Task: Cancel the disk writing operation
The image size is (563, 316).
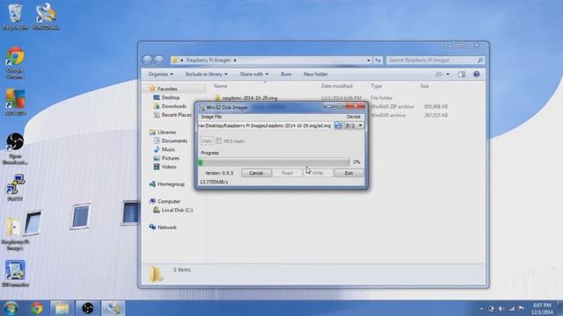Action: (256, 173)
